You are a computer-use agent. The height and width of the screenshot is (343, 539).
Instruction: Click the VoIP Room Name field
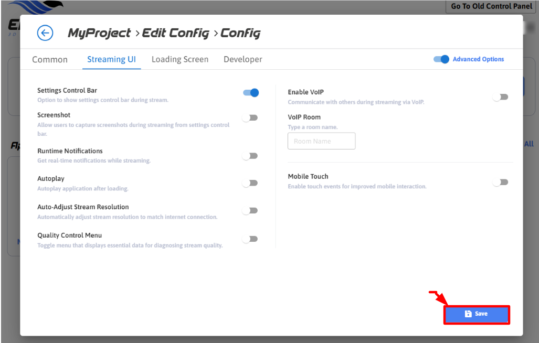pos(321,141)
